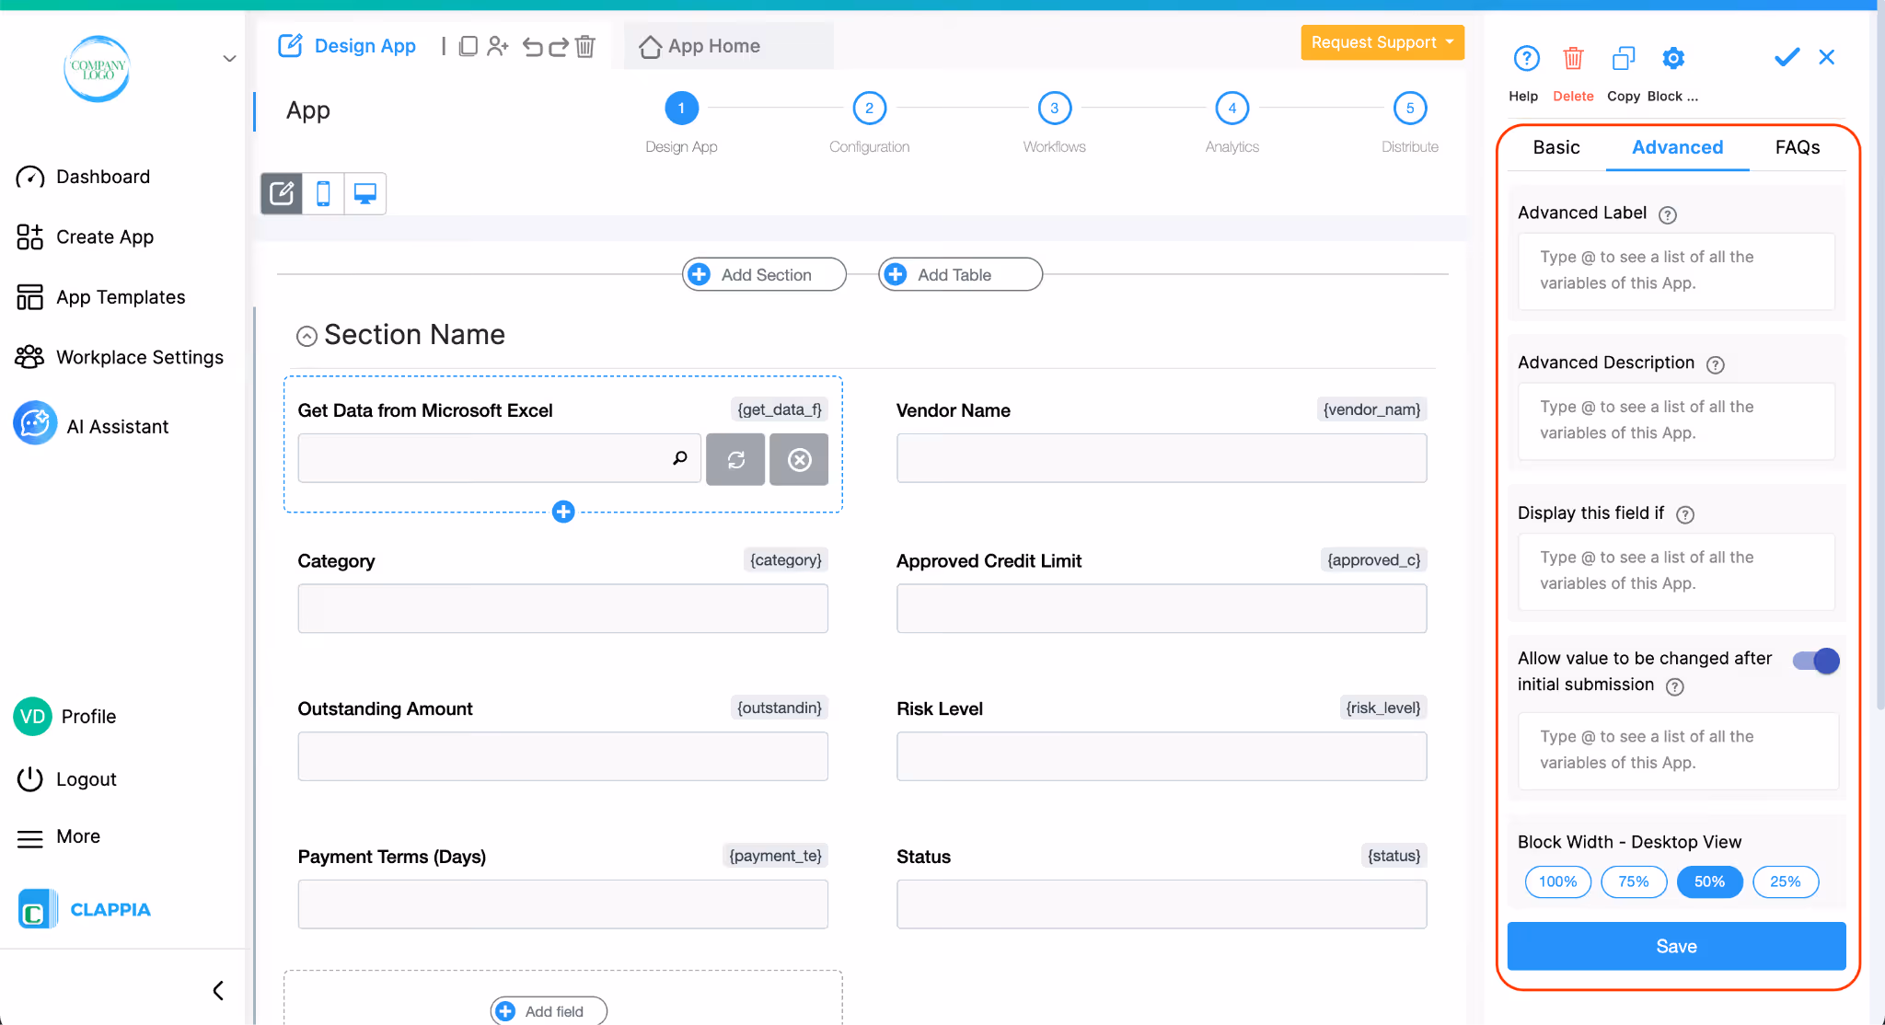Toggle Allow value to be changed switch
The height and width of the screenshot is (1025, 1885).
(1816, 660)
